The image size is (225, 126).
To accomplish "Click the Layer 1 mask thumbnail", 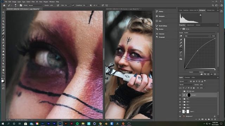I will [188, 111].
